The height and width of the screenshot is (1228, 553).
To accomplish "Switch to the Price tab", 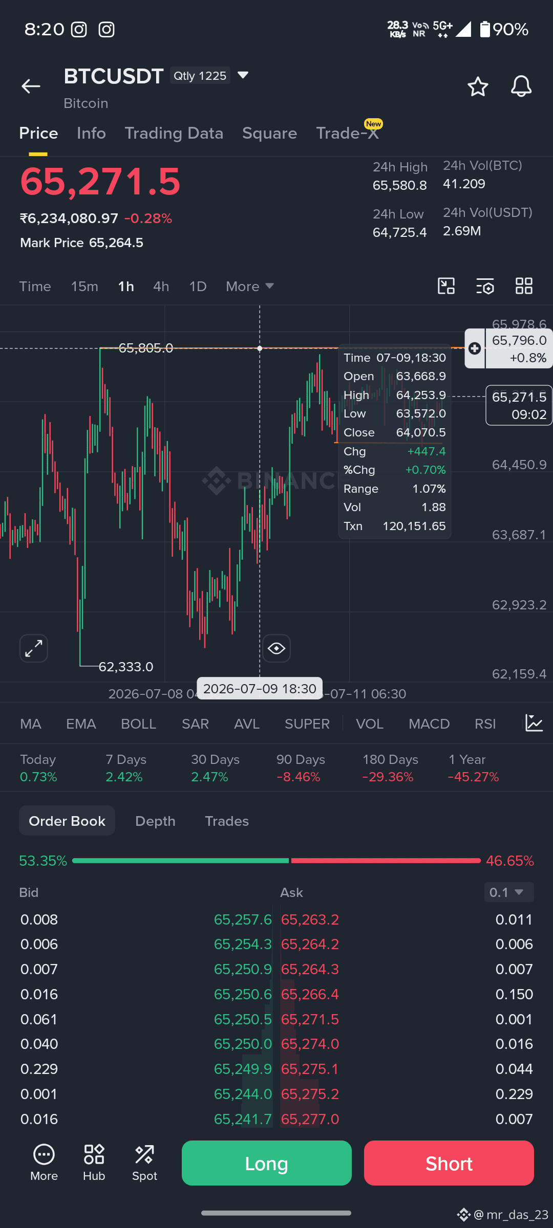I will tap(38, 133).
